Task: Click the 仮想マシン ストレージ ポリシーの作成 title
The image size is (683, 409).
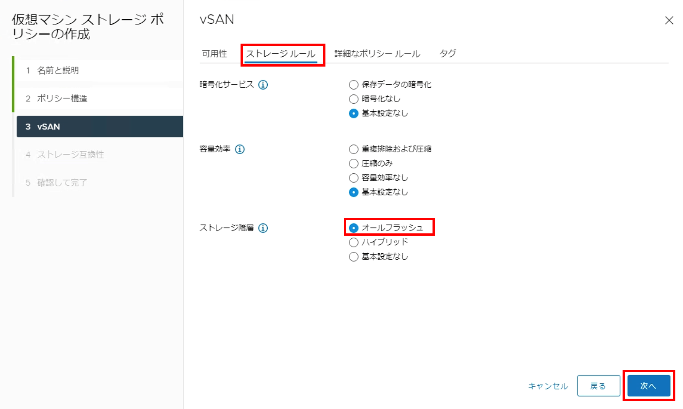Action: [88, 26]
